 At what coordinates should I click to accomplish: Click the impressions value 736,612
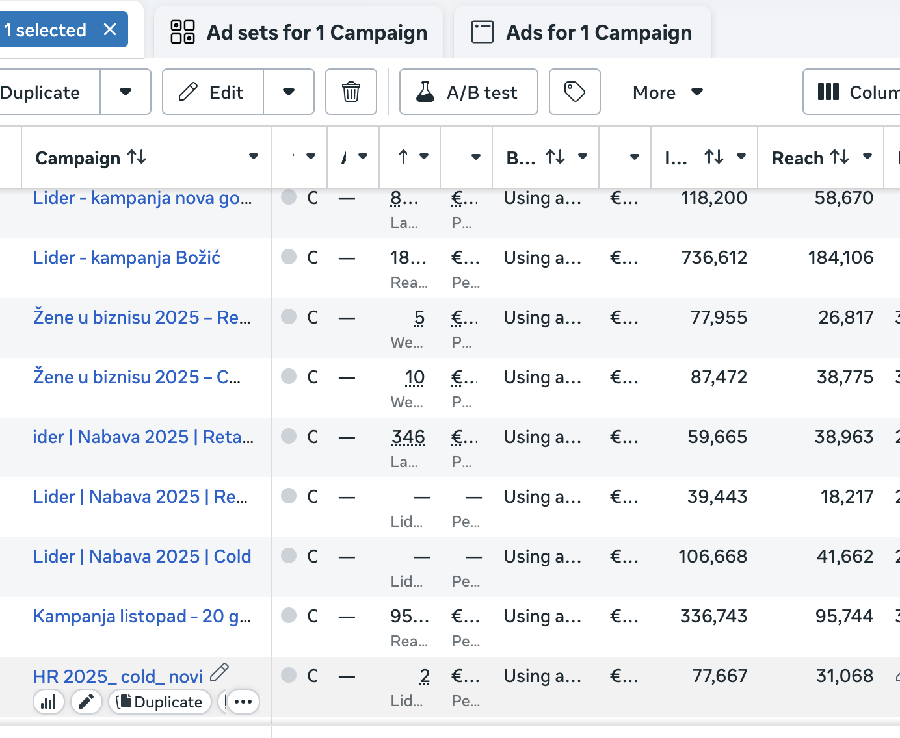714,258
